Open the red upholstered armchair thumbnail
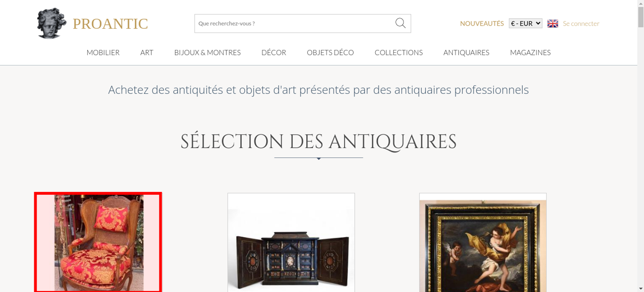644x292 pixels. coord(98,242)
